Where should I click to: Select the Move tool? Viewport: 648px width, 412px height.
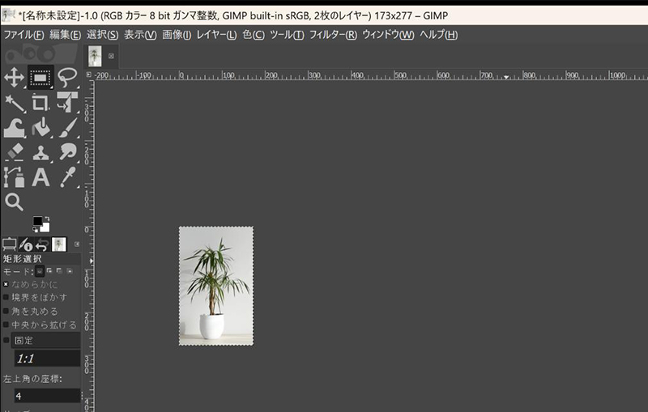click(x=14, y=78)
